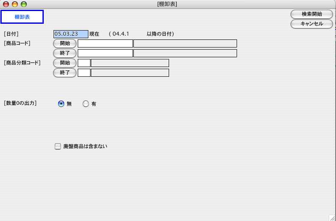
Task: Focus the 商品分類コード start code field
Action: pyautogui.click(x=84, y=63)
